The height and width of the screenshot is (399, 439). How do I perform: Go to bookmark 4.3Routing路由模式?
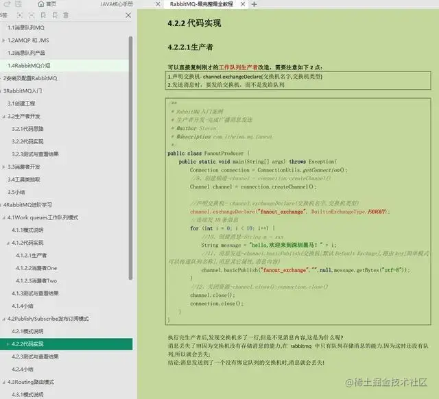pyautogui.click(x=31, y=382)
